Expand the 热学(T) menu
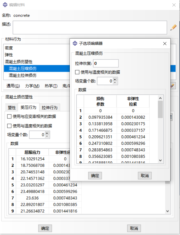 click(x=51, y=86)
